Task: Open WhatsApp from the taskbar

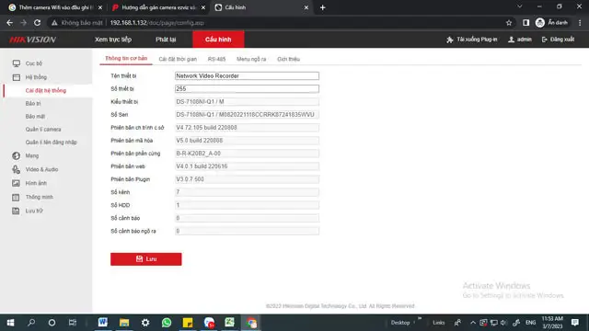Action: tap(167, 323)
